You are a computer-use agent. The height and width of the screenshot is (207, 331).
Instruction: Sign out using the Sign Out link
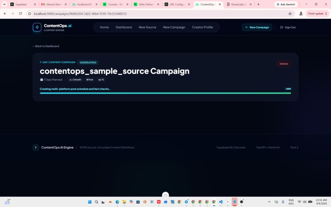(x=288, y=27)
